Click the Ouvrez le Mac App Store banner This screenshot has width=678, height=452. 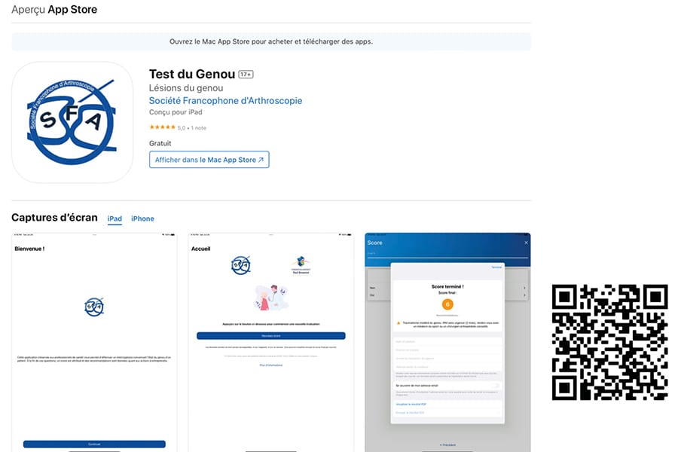tap(271, 41)
